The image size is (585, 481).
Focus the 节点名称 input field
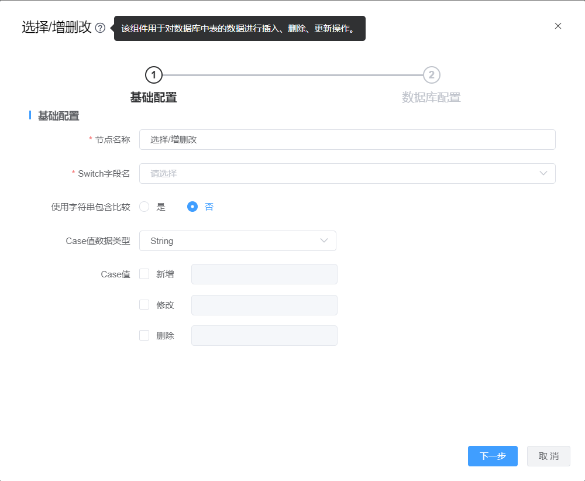click(347, 140)
